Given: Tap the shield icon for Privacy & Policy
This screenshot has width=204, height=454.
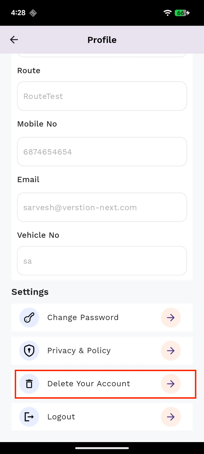Looking at the screenshot, I should tap(29, 351).
